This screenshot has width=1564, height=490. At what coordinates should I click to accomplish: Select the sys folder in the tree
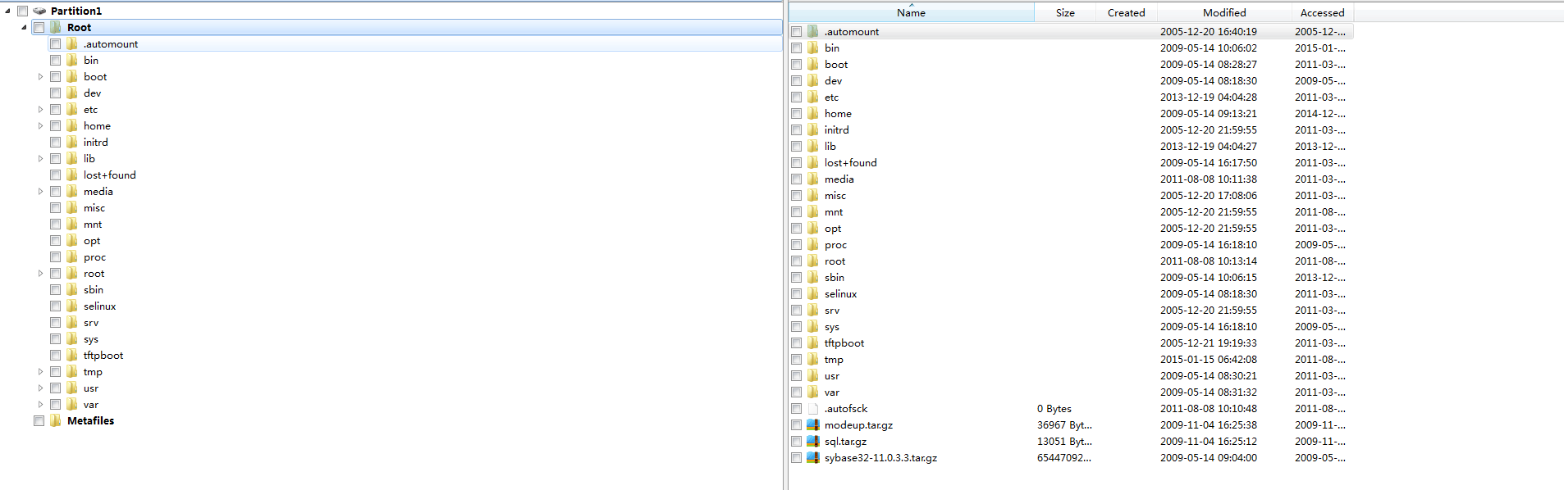pos(90,338)
